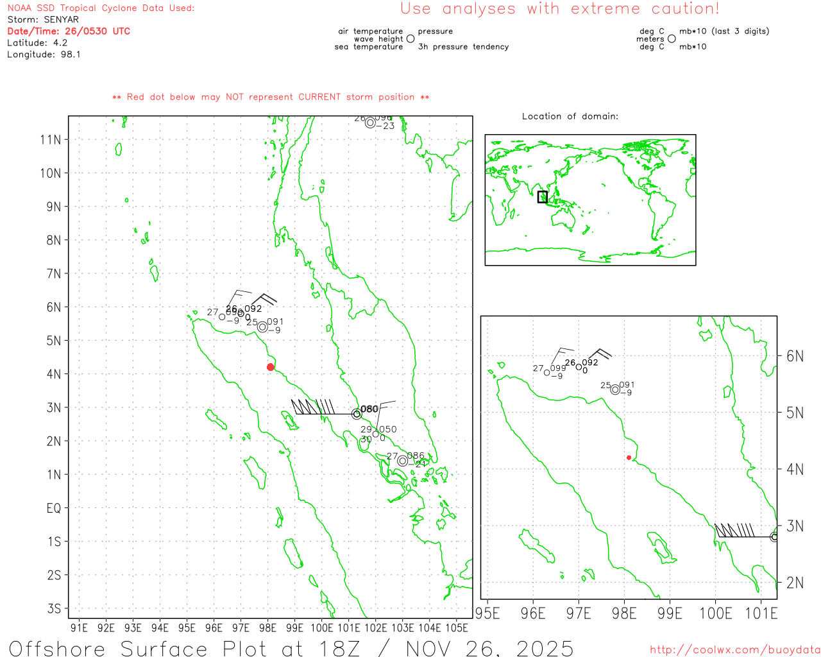Click legend circle beside air temperature label
821x657 pixels.
coord(410,38)
